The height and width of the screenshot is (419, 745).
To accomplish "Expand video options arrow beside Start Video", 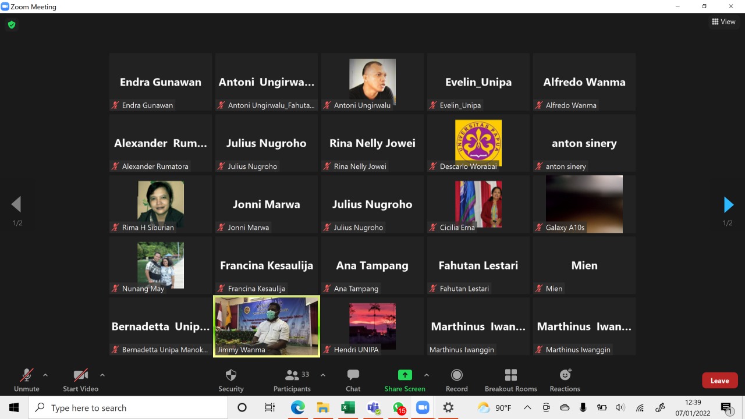I will click(x=102, y=375).
